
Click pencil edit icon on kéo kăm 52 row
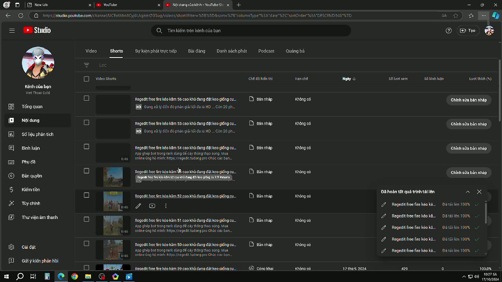pos(138,206)
